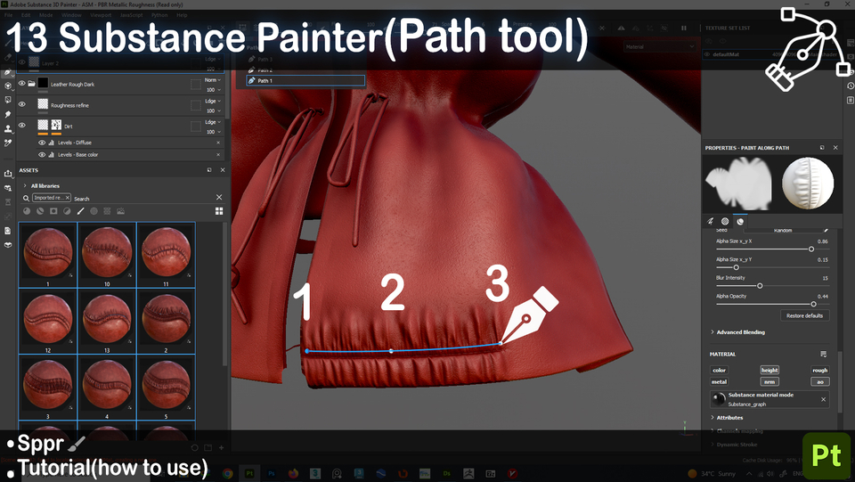Filter assets by textures icon

coord(107,211)
